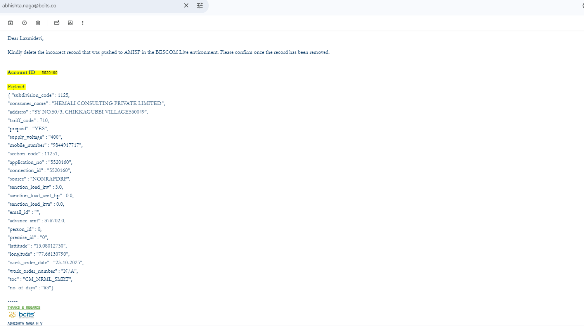Delete this email with the trash icon
Screen dimensions: 584x330
pyautogui.click(x=38, y=23)
